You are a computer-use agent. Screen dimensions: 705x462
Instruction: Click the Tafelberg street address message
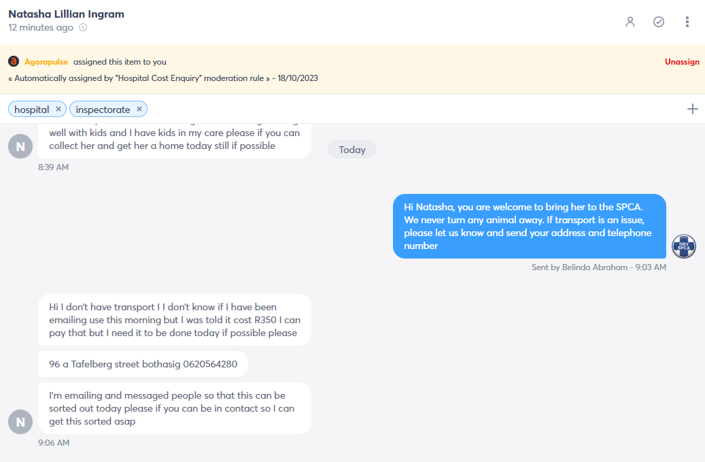click(x=143, y=364)
